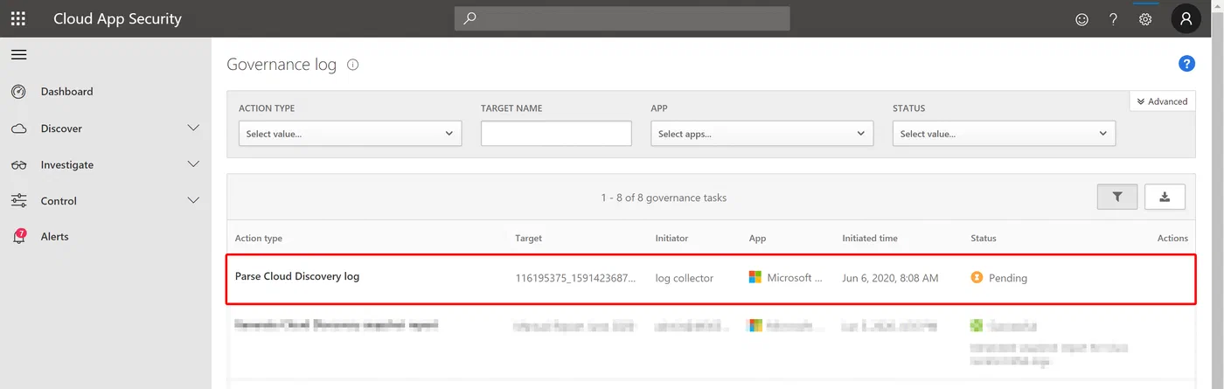Click the blue help circle icon
The width and height of the screenshot is (1224, 389).
point(1186,63)
